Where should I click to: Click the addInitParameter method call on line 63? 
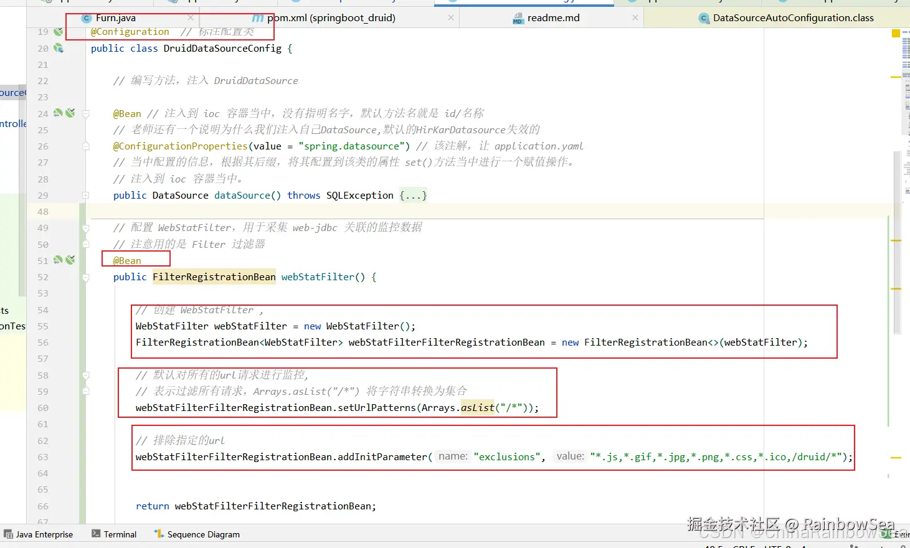(x=382, y=457)
